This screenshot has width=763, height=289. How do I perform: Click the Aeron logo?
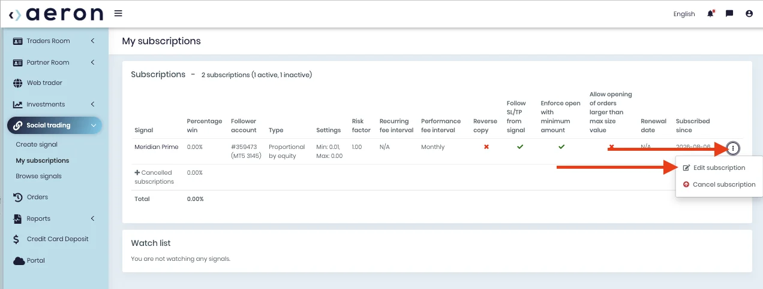56,14
